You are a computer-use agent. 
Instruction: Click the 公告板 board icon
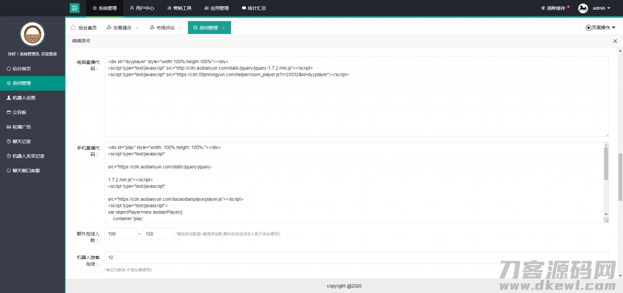point(9,112)
